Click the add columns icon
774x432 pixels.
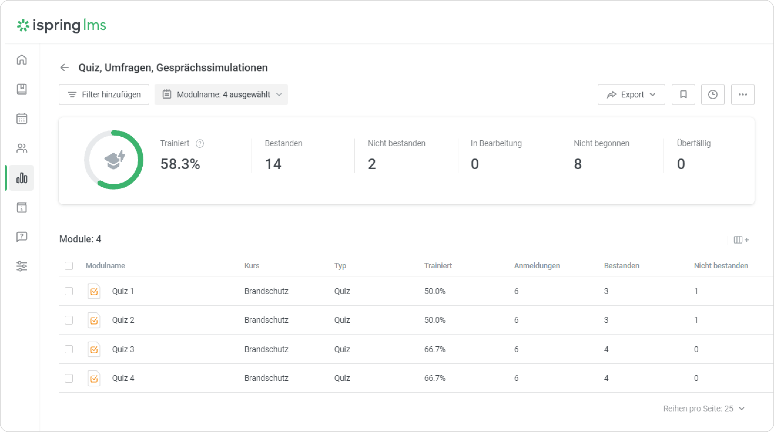741,240
